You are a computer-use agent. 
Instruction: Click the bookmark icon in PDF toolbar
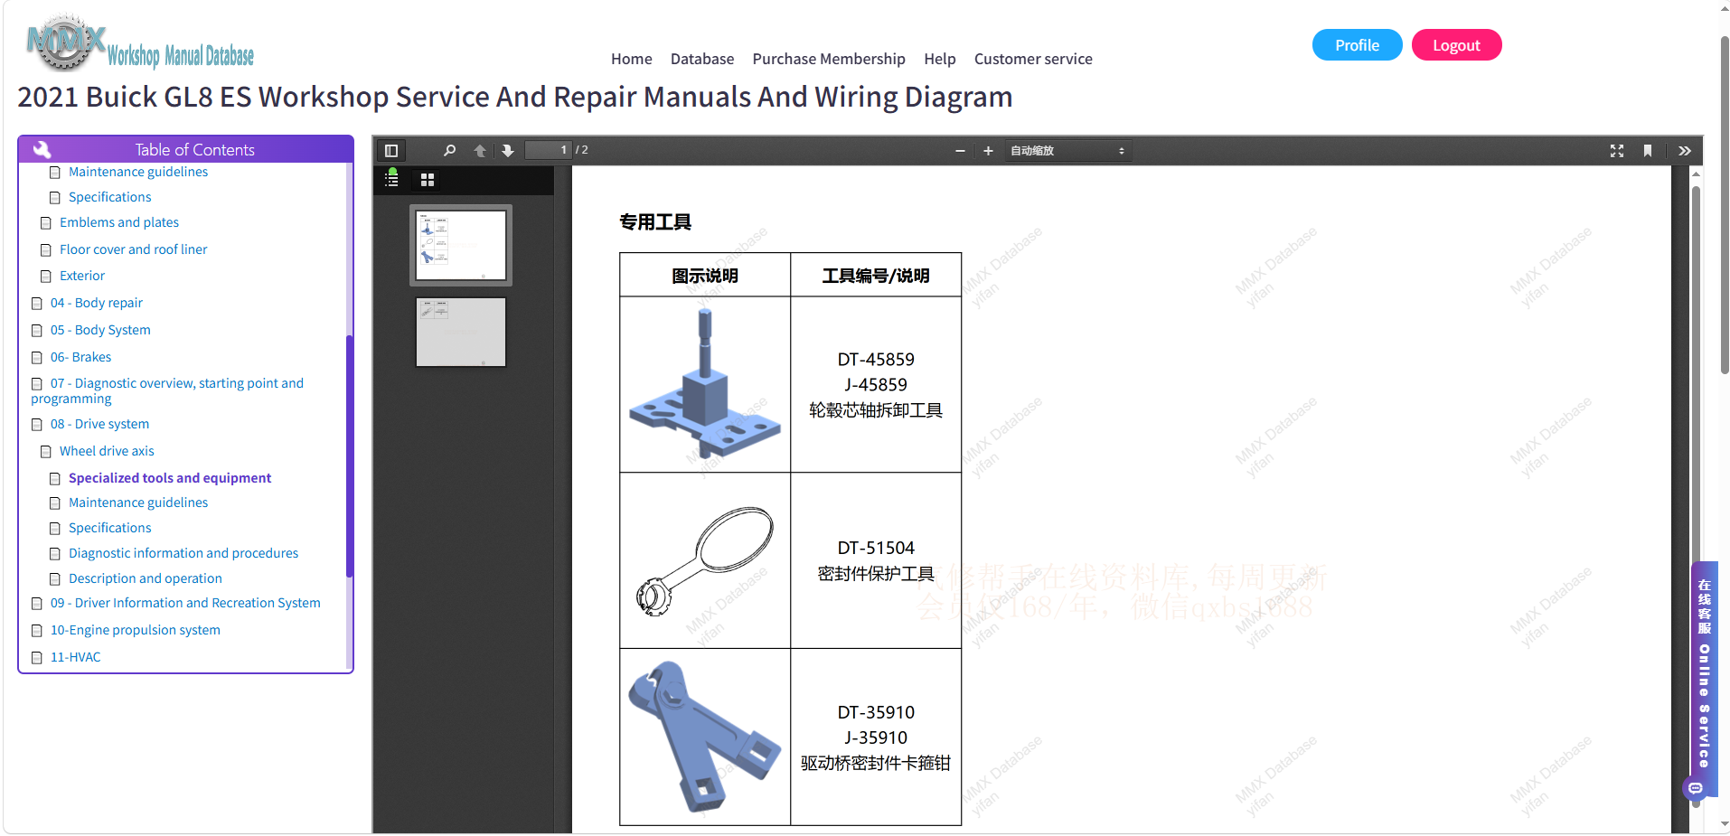[1648, 151]
